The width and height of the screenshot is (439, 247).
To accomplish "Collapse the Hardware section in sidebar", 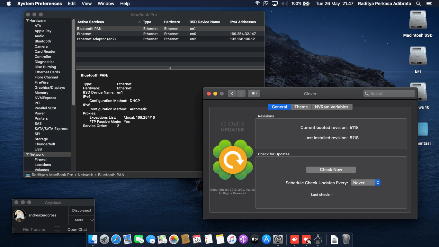I will 27,21.
